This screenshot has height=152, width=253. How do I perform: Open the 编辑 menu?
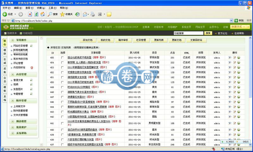click(x=18, y=8)
